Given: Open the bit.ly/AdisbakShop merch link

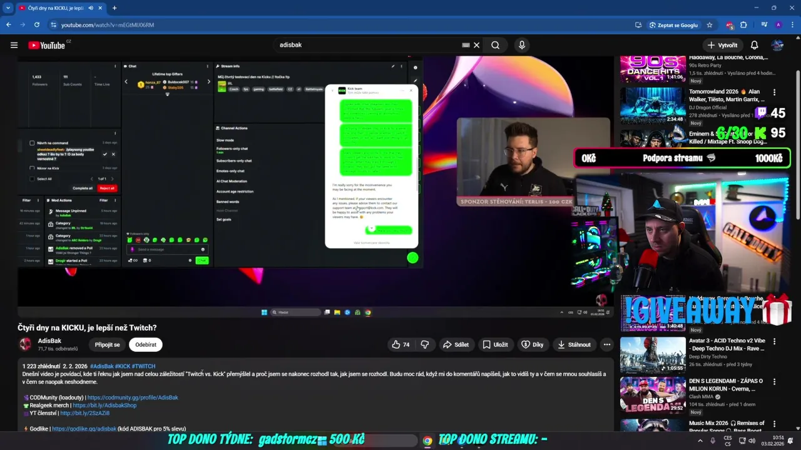Looking at the screenshot, I should 105,406.
